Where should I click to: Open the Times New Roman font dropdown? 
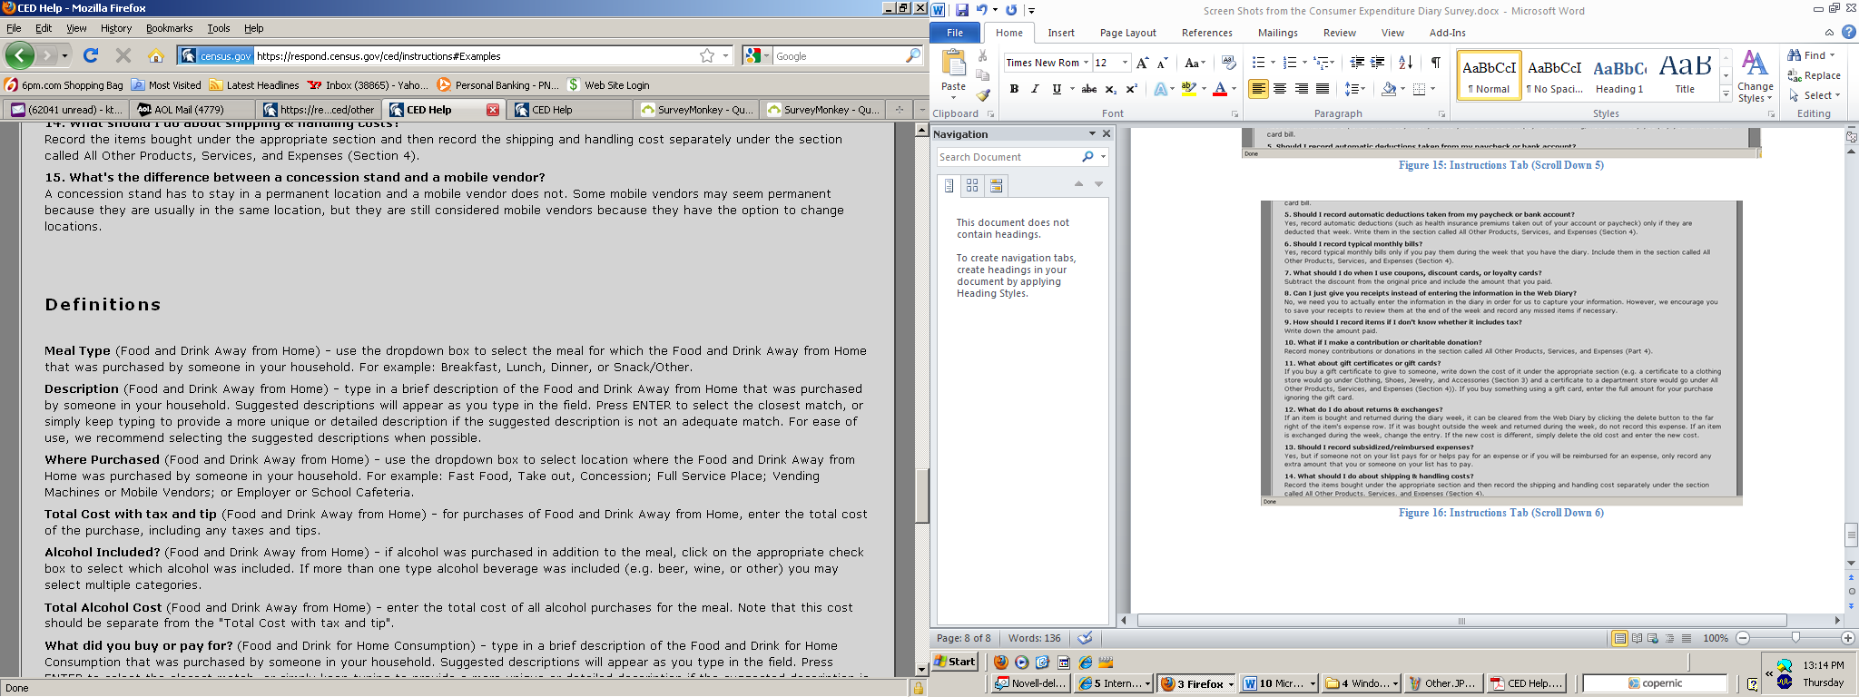point(1086,63)
